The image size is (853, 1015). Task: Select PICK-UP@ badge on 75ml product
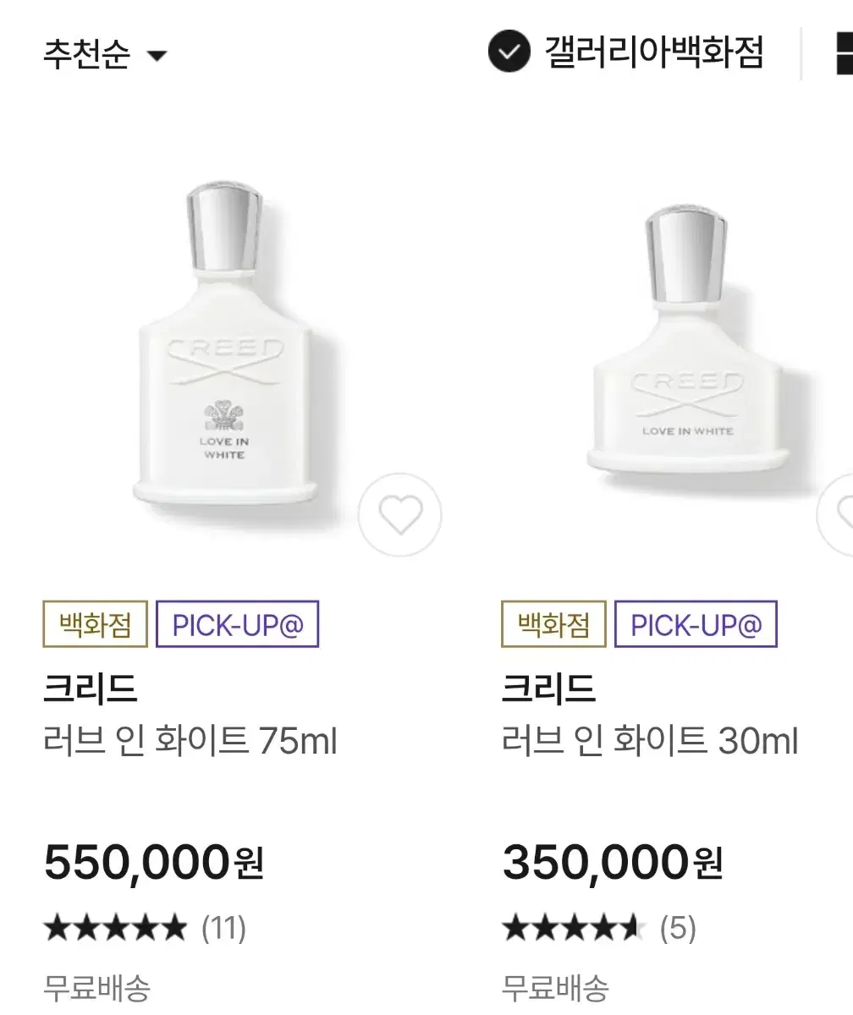(238, 625)
